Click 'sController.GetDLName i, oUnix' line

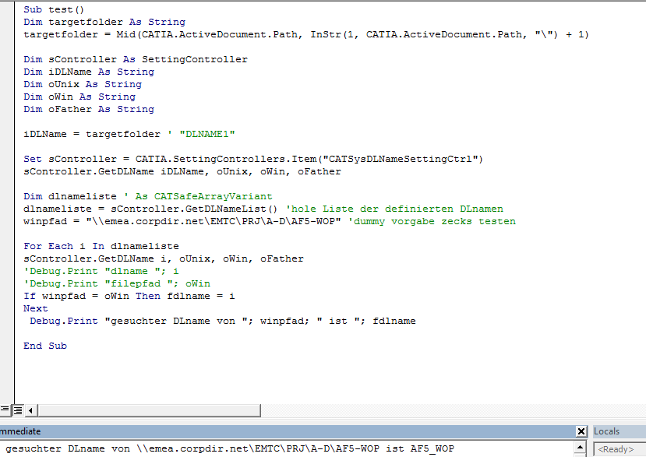pos(164,258)
